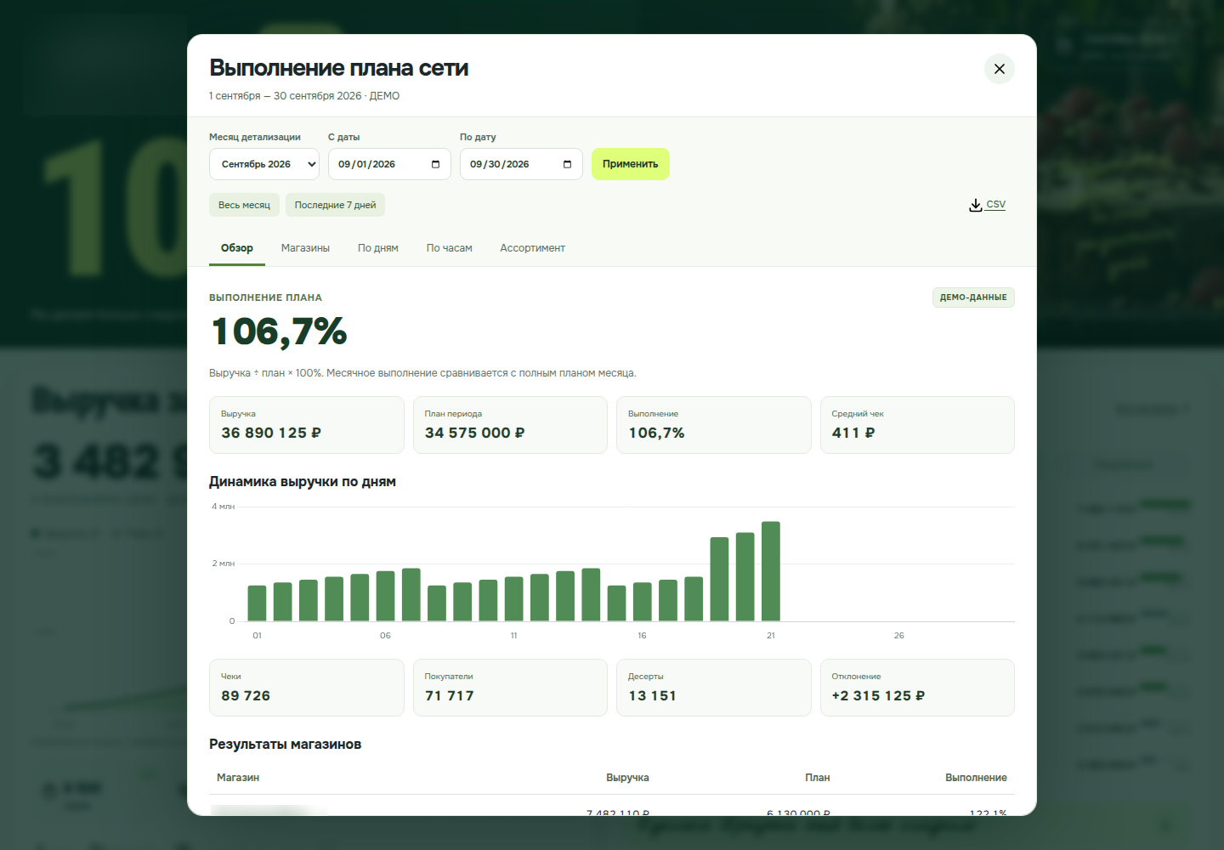
Task: Click the Выполнение card showing 106,7%
Action: [714, 425]
